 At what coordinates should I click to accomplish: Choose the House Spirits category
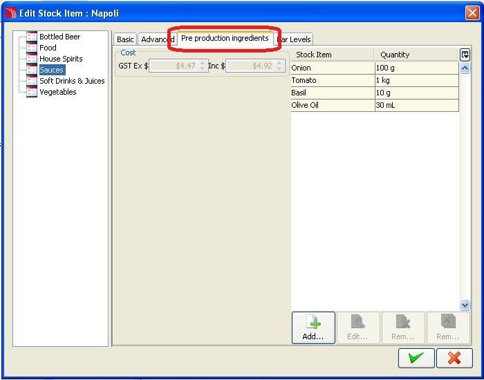(60, 59)
